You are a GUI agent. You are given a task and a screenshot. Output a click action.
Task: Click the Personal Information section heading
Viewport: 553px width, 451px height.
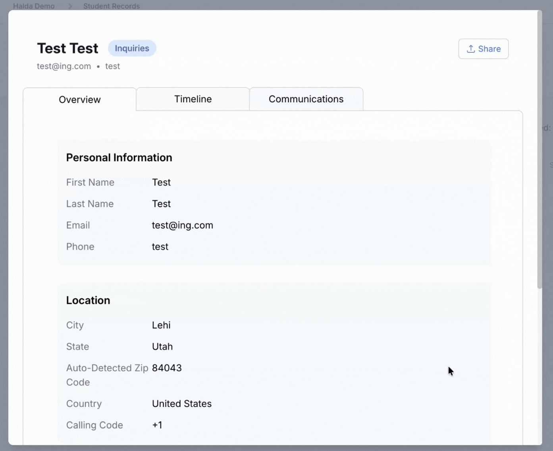[119, 157]
